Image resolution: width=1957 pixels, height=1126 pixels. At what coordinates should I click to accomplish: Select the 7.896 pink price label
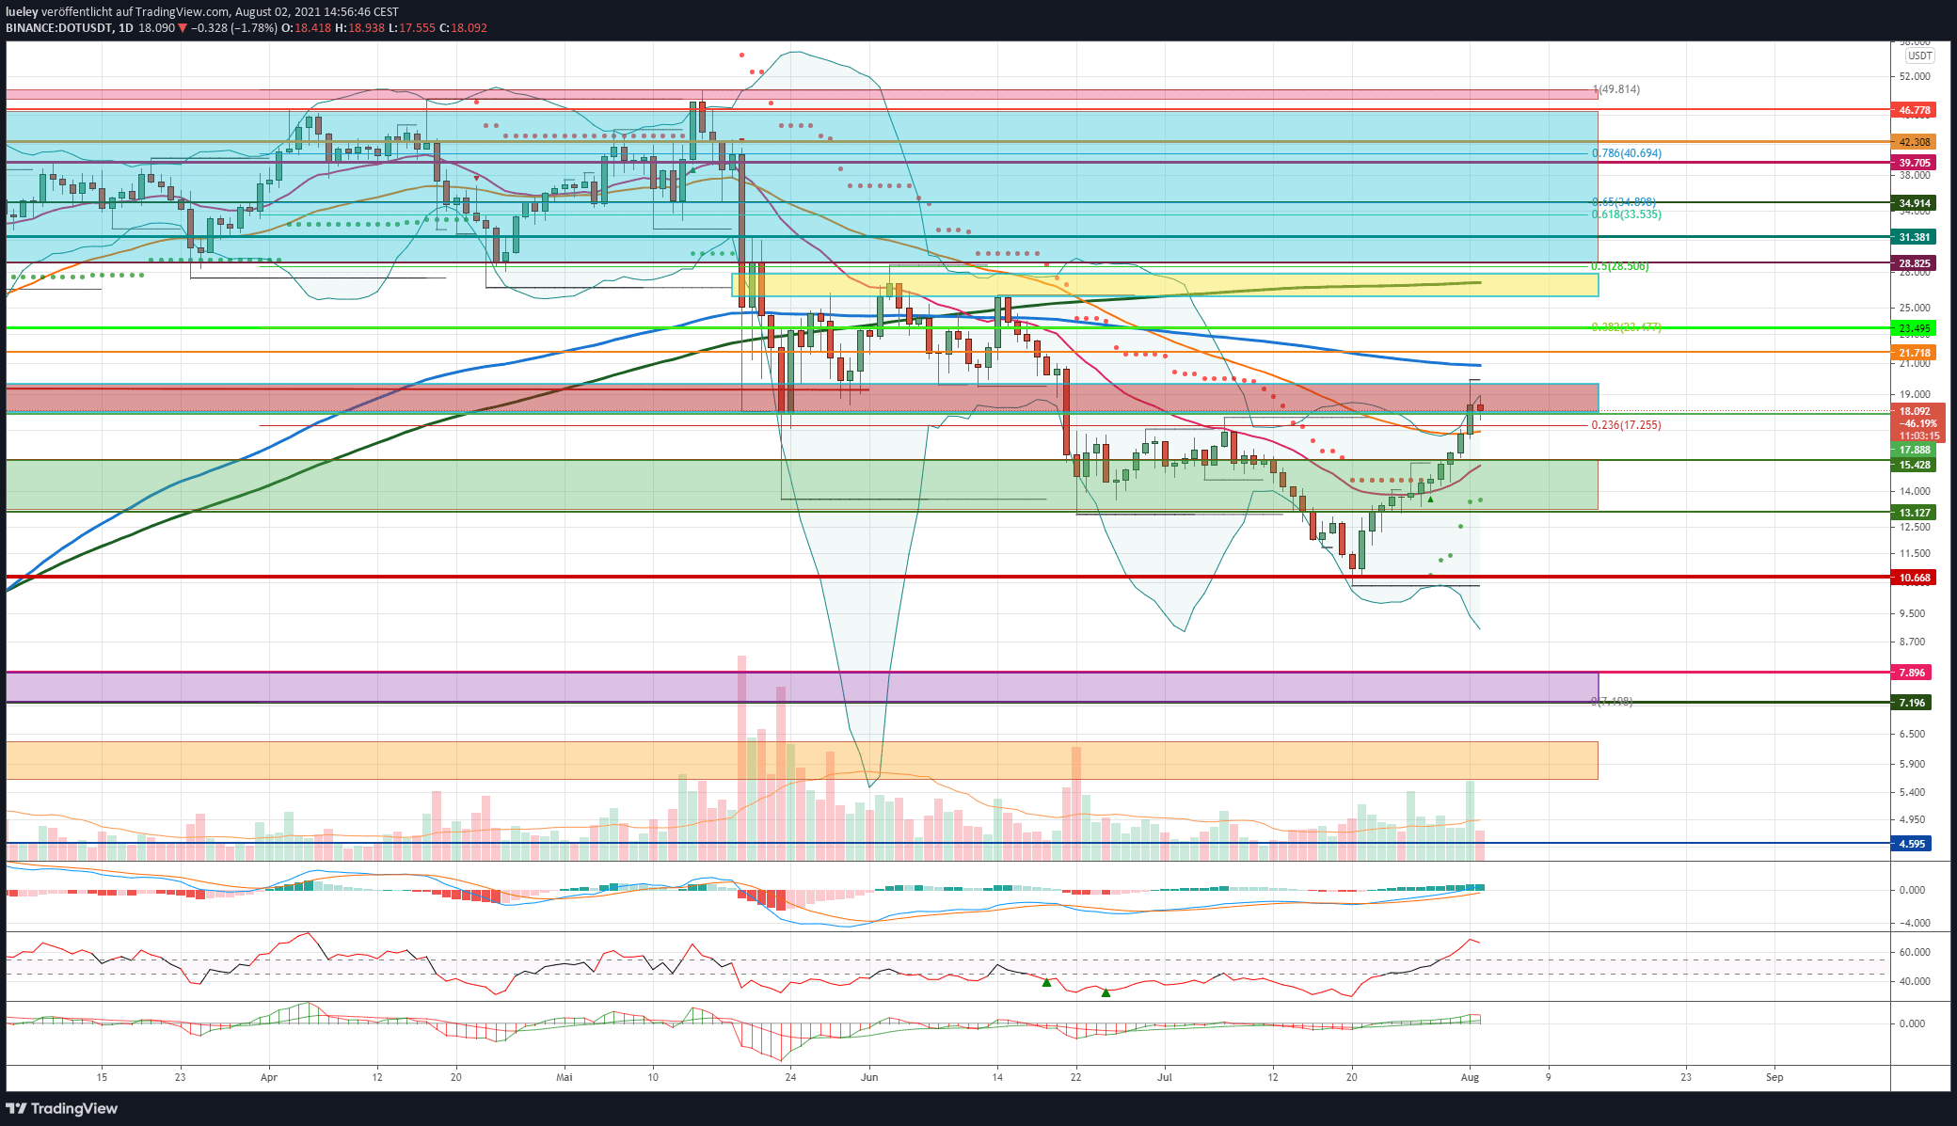[x=1912, y=673]
